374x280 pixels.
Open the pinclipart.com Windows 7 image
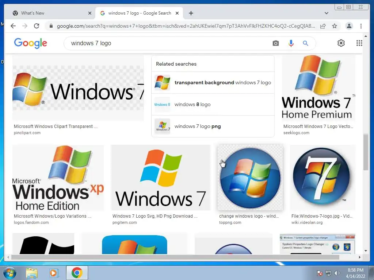[x=78, y=89]
